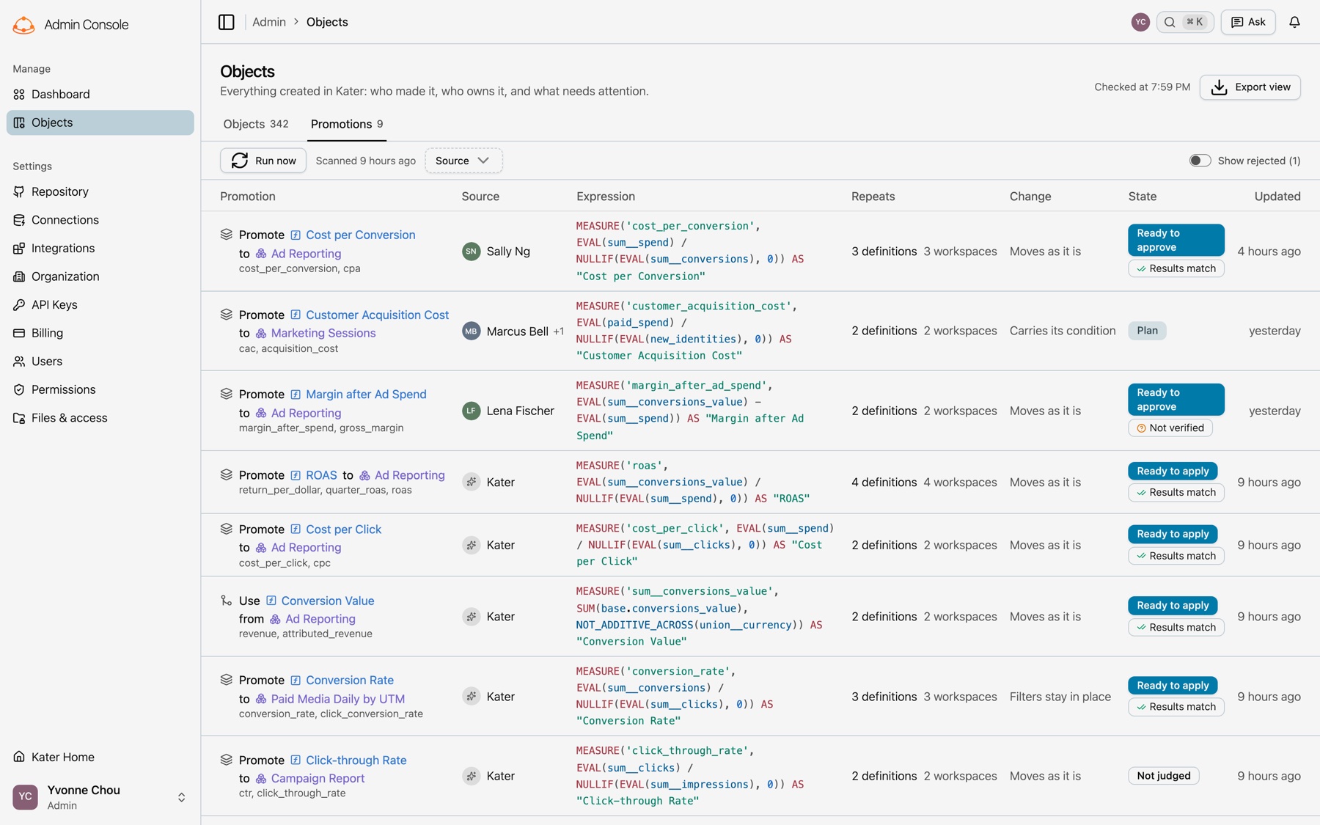Open Files & access page
1320x825 pixels.
[100, 418]
